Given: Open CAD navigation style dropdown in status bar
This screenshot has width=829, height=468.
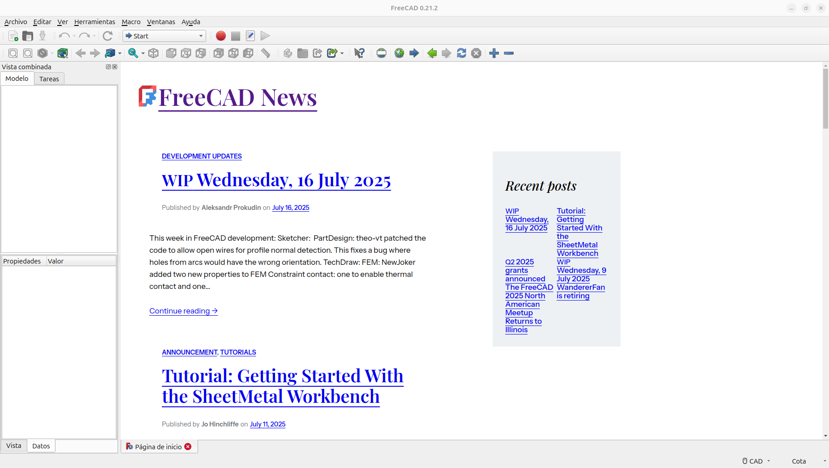Looking at the screenshot, I should pyautogui.click(x=757, y=461).
